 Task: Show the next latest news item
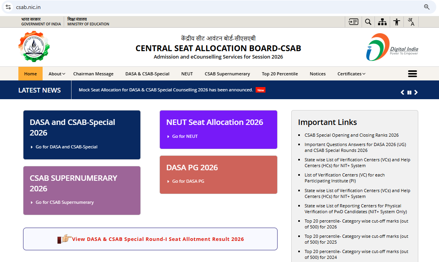(416, 93)
